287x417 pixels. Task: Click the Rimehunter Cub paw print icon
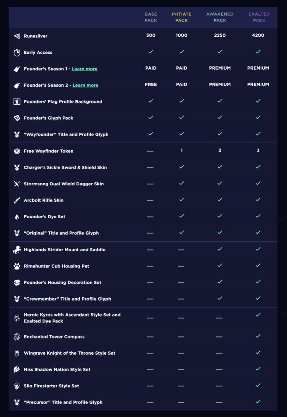(x=17, y=266)
